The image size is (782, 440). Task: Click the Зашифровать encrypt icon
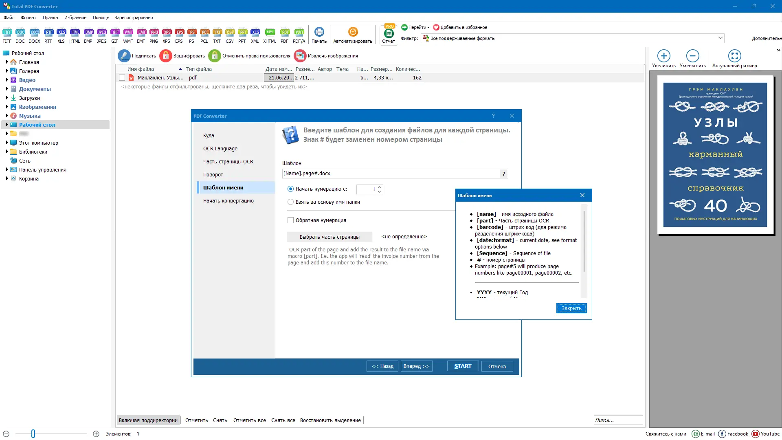166,56
